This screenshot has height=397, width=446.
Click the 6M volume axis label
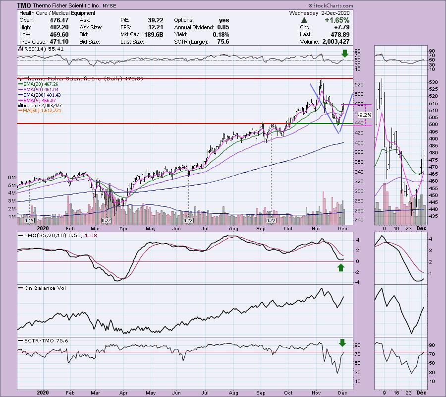12,178
